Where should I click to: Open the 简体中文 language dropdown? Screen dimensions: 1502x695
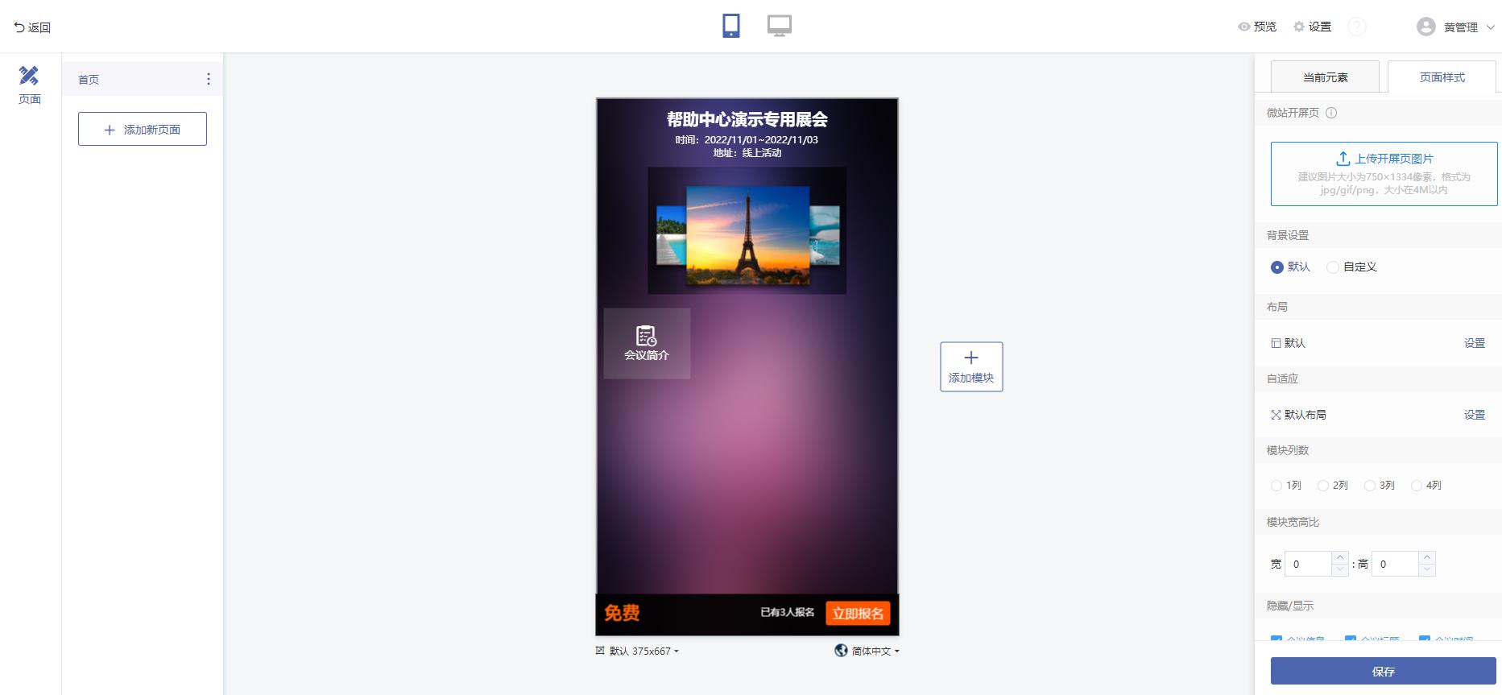(x=867, y=651)
